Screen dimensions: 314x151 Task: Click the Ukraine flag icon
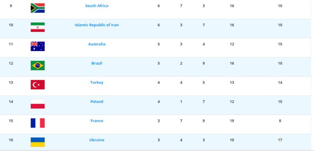pyautogui.click(x=38, y=142)
